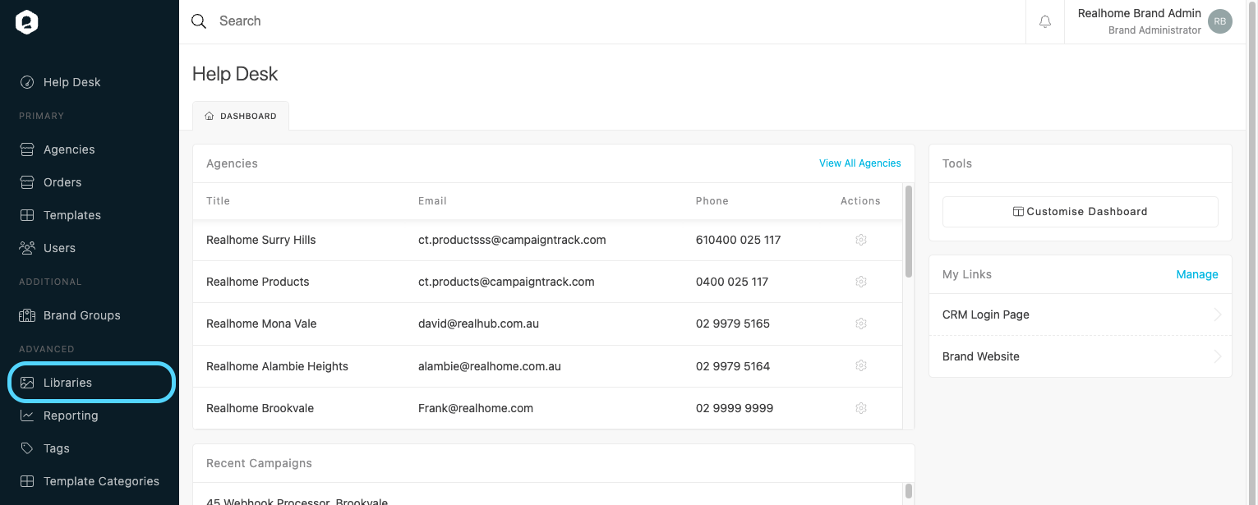
Task: Open Libraries in sidebar
Action: click(91, 383)
